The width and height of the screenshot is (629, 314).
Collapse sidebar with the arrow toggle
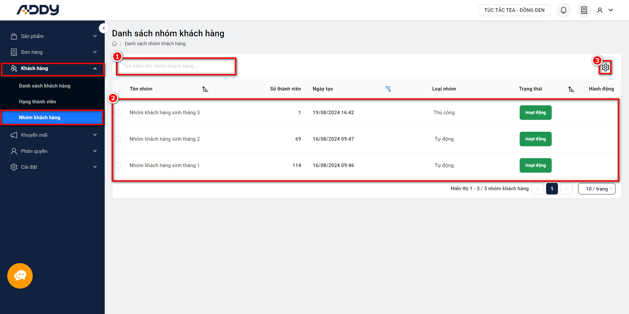pyautogui.click(x=104, y=28)
